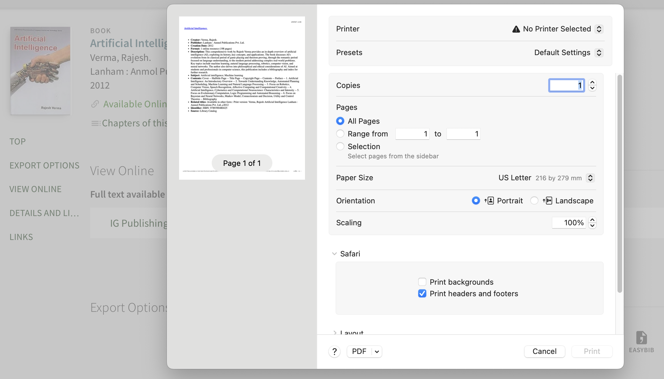
Task: Click the printer warning triangle icon
Action: point(516,29)
